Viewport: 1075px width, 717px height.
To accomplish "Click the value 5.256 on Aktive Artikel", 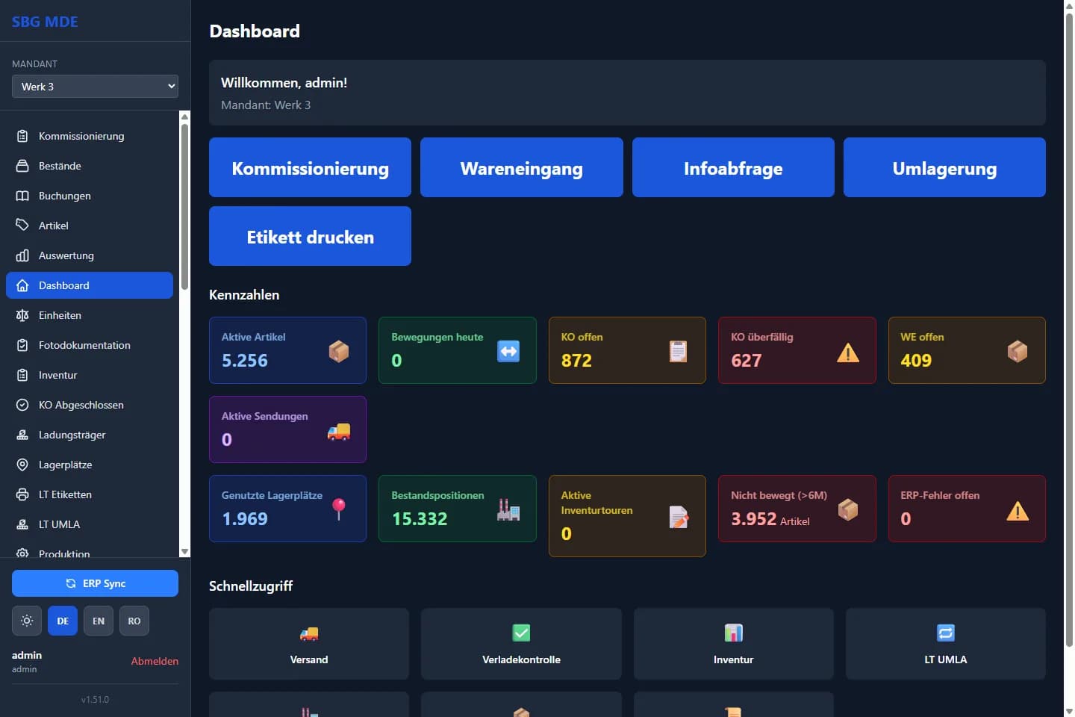I will pyautogui.click(x=245, y=360).
